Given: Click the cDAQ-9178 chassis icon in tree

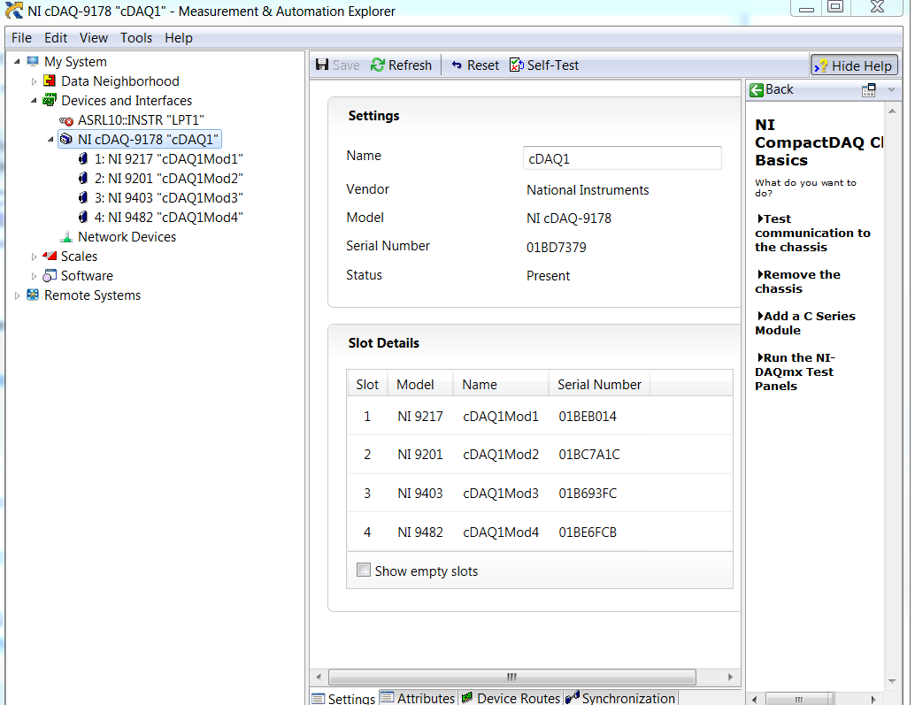Looking at the screenshot, I should 66,140.
